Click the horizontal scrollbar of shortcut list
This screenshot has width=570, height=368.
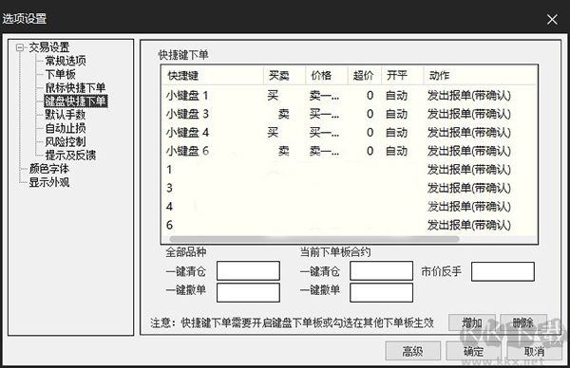[x=314, y=239]
